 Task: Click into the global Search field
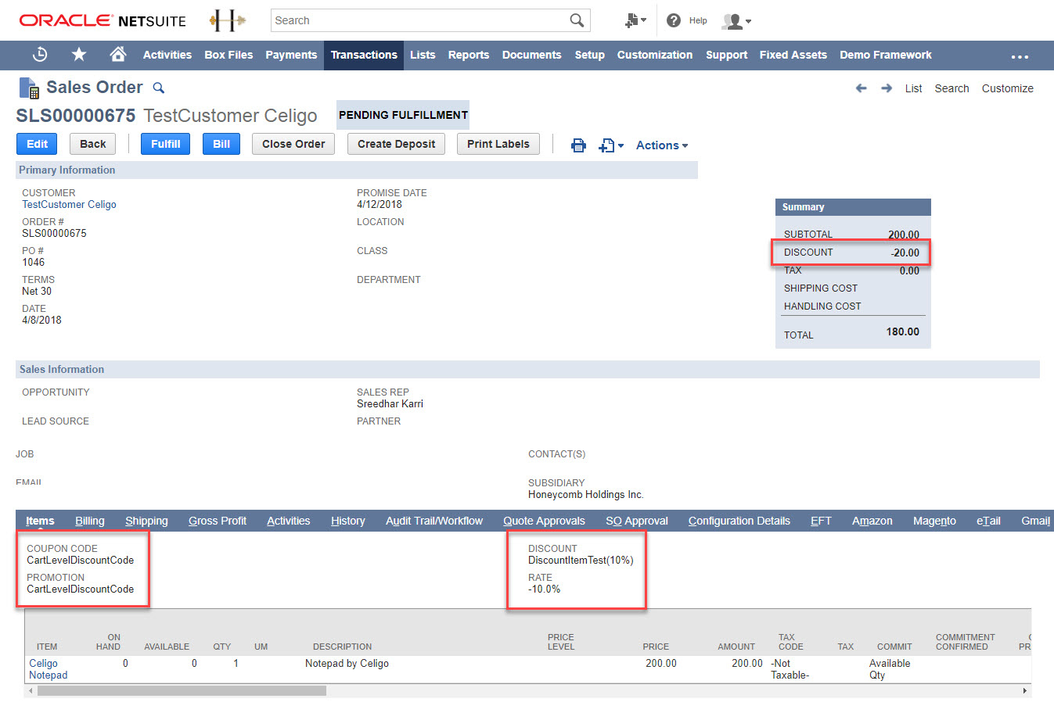(419, 20)
